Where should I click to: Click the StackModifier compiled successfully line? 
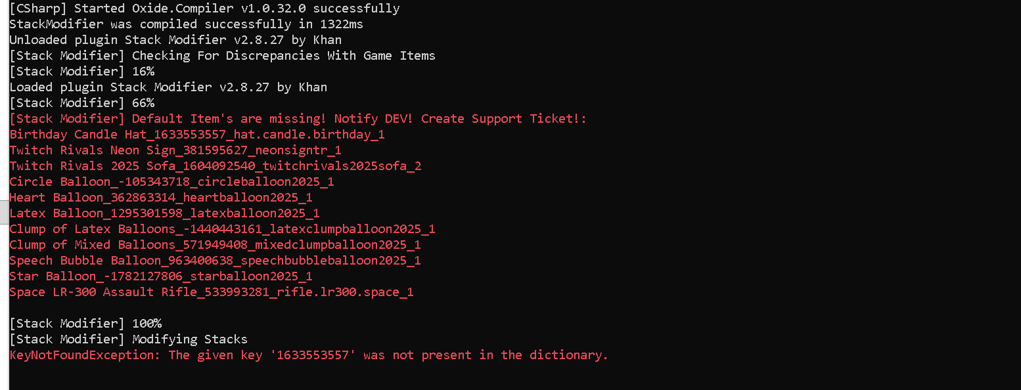tap(186, 24)
